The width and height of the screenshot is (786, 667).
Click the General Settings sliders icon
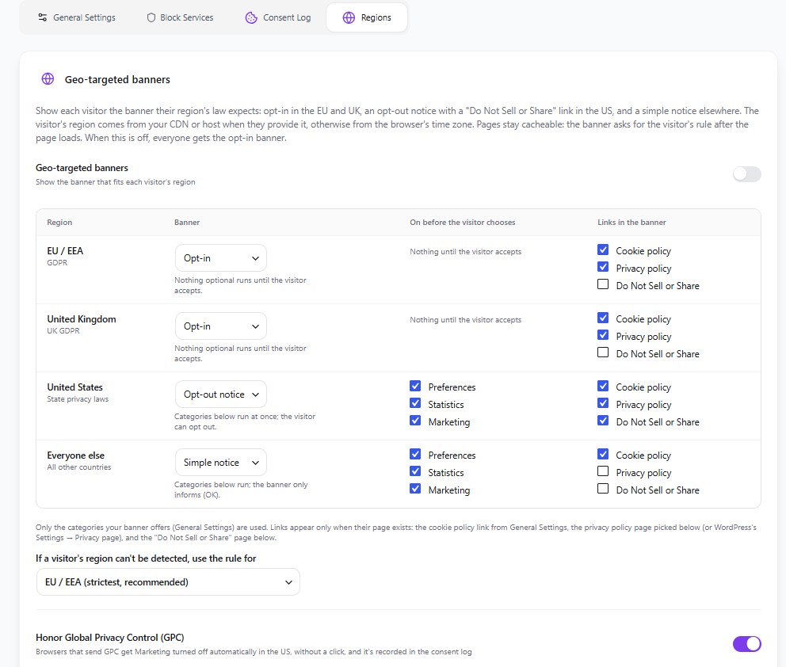click(x=43, y=17)
